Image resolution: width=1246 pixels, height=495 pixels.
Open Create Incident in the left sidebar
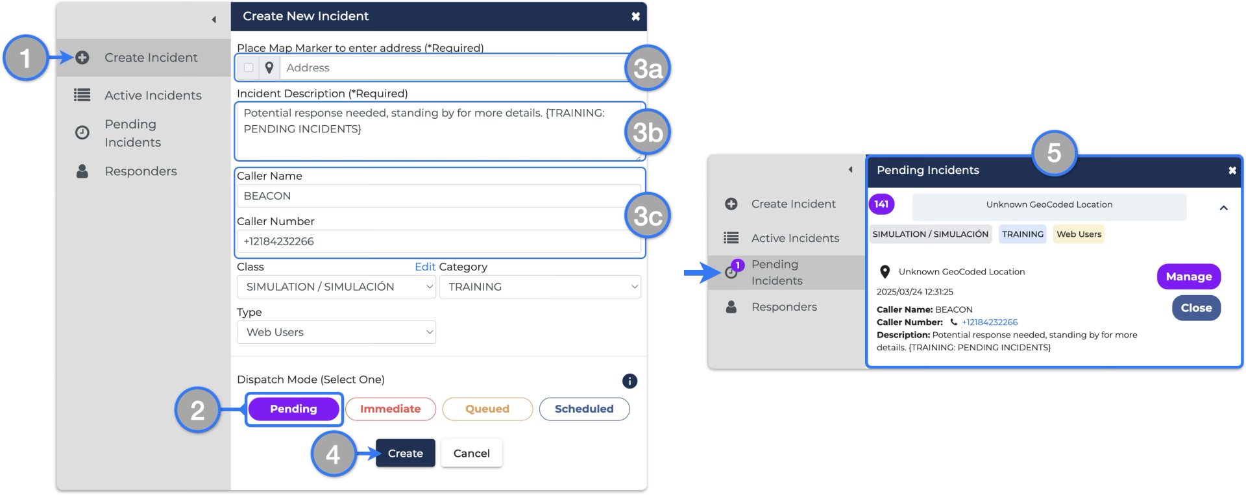point(151,58)
